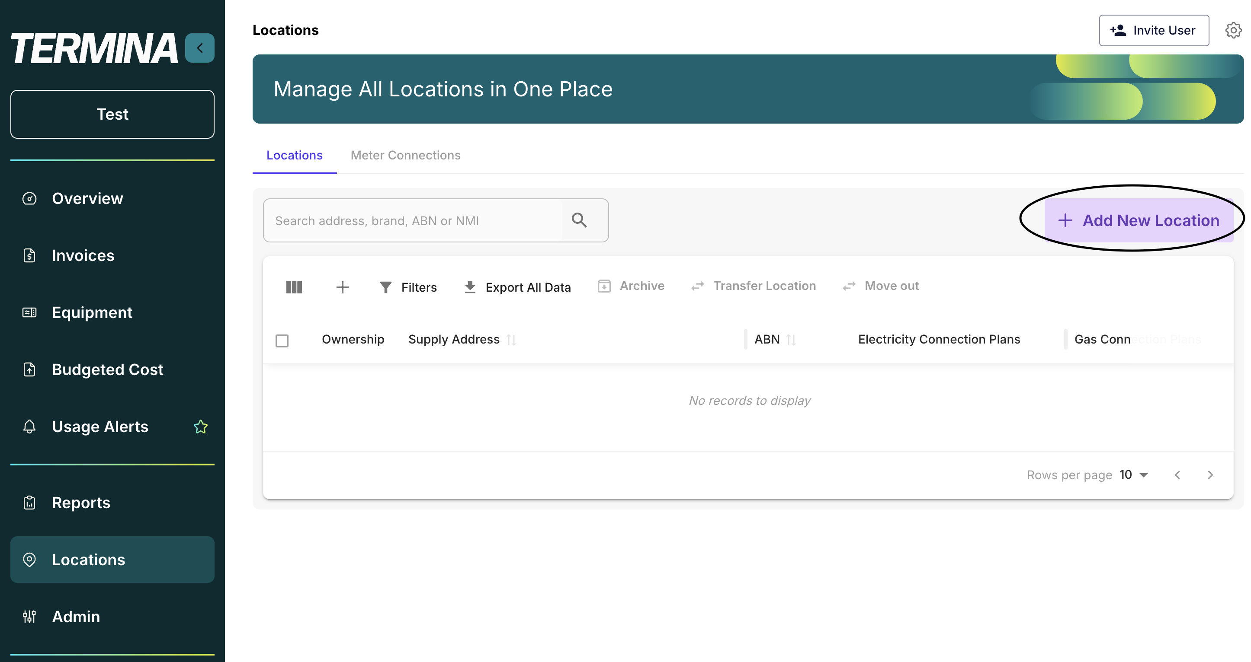Collapse the sidebar with the chevron button
Viewport: 1251px width, 662px height.
tap(199, 48)
